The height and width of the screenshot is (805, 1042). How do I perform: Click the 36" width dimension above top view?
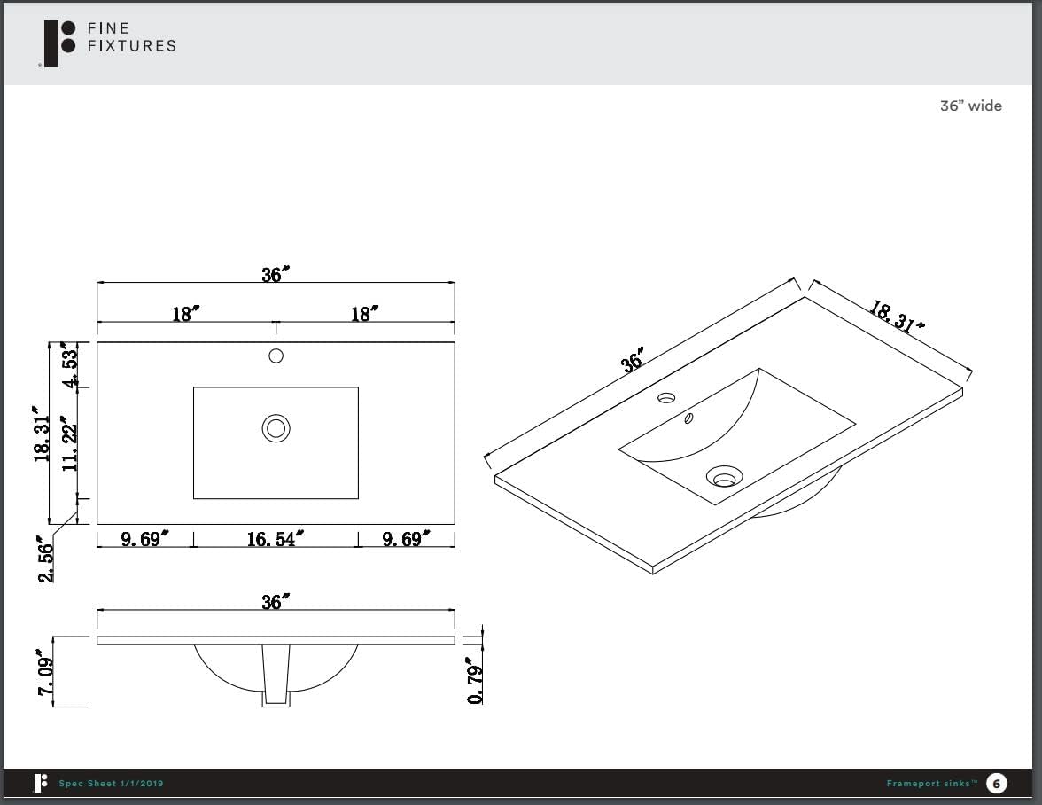[275, 274]
